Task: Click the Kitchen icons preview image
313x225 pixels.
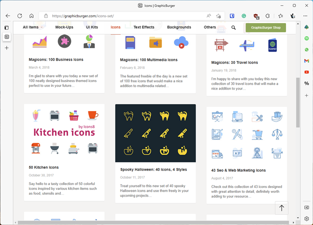Action: (64, 132)
